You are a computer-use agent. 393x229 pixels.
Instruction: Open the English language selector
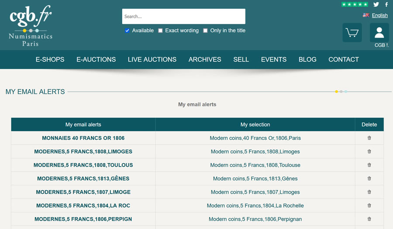coord(379,15)
